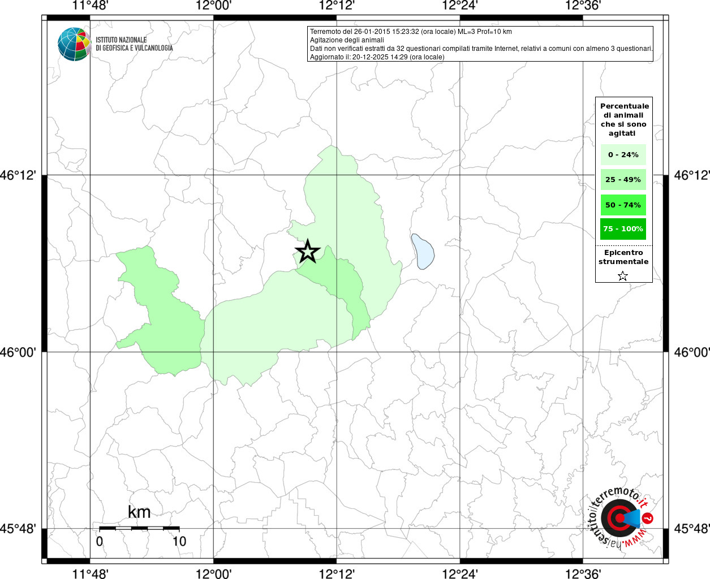Click the 'Dati non verificati estratti' line
Viewport: 710px width, 579px height.
(481, 49)
